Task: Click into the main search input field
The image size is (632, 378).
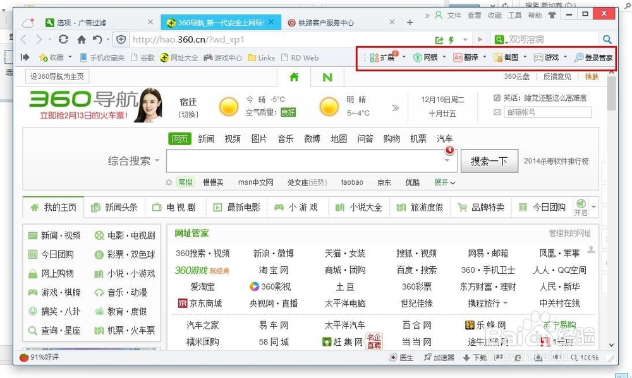Action: point(312,161)
